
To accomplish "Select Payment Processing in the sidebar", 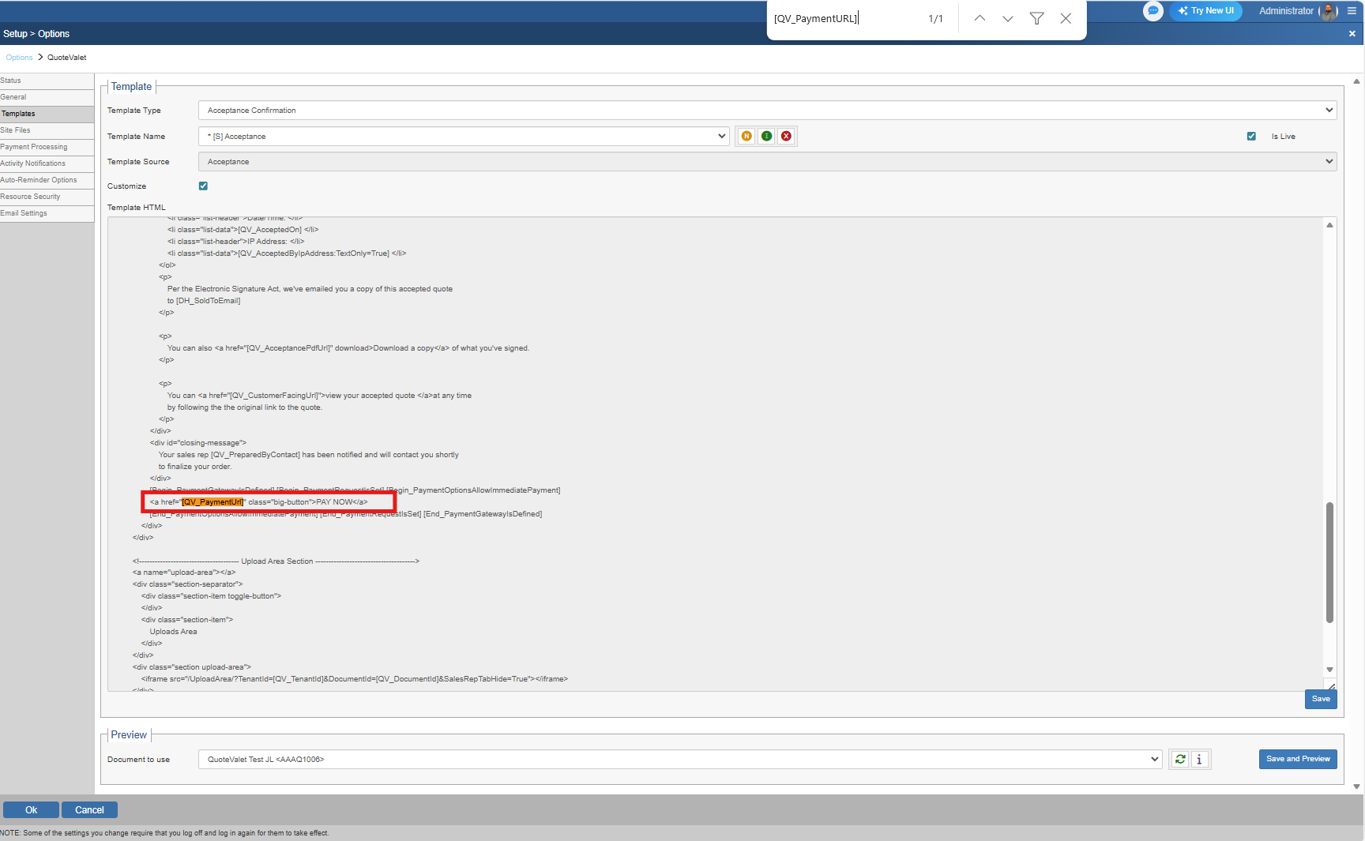I will click(x=34, y=147).
